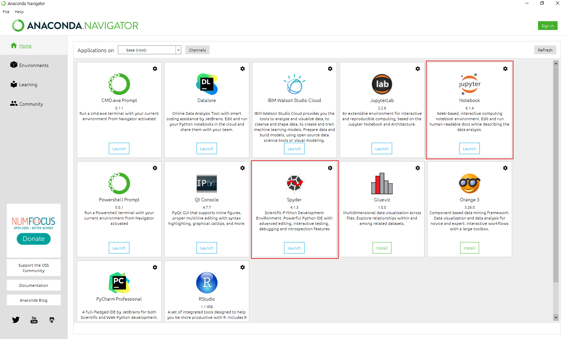Click the CMD.exe Prompt application icon
The height and width of the screenshot is (339, 566).
[119, 84]
